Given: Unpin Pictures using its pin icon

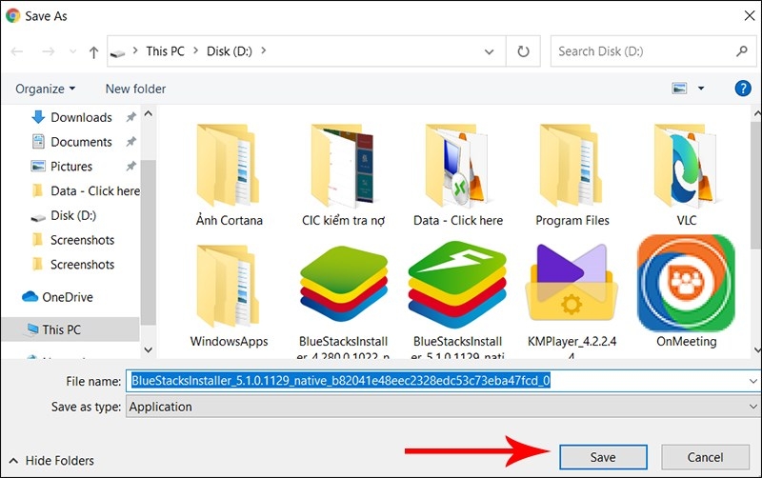Looking at the screenshot, I should pyautogui.click(x=130, y=166).
